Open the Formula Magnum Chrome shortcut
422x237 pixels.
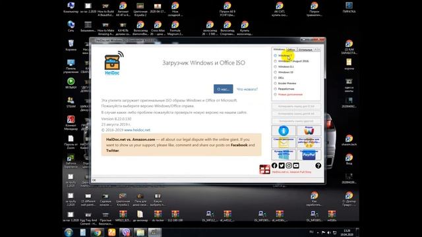coord(175,28)
